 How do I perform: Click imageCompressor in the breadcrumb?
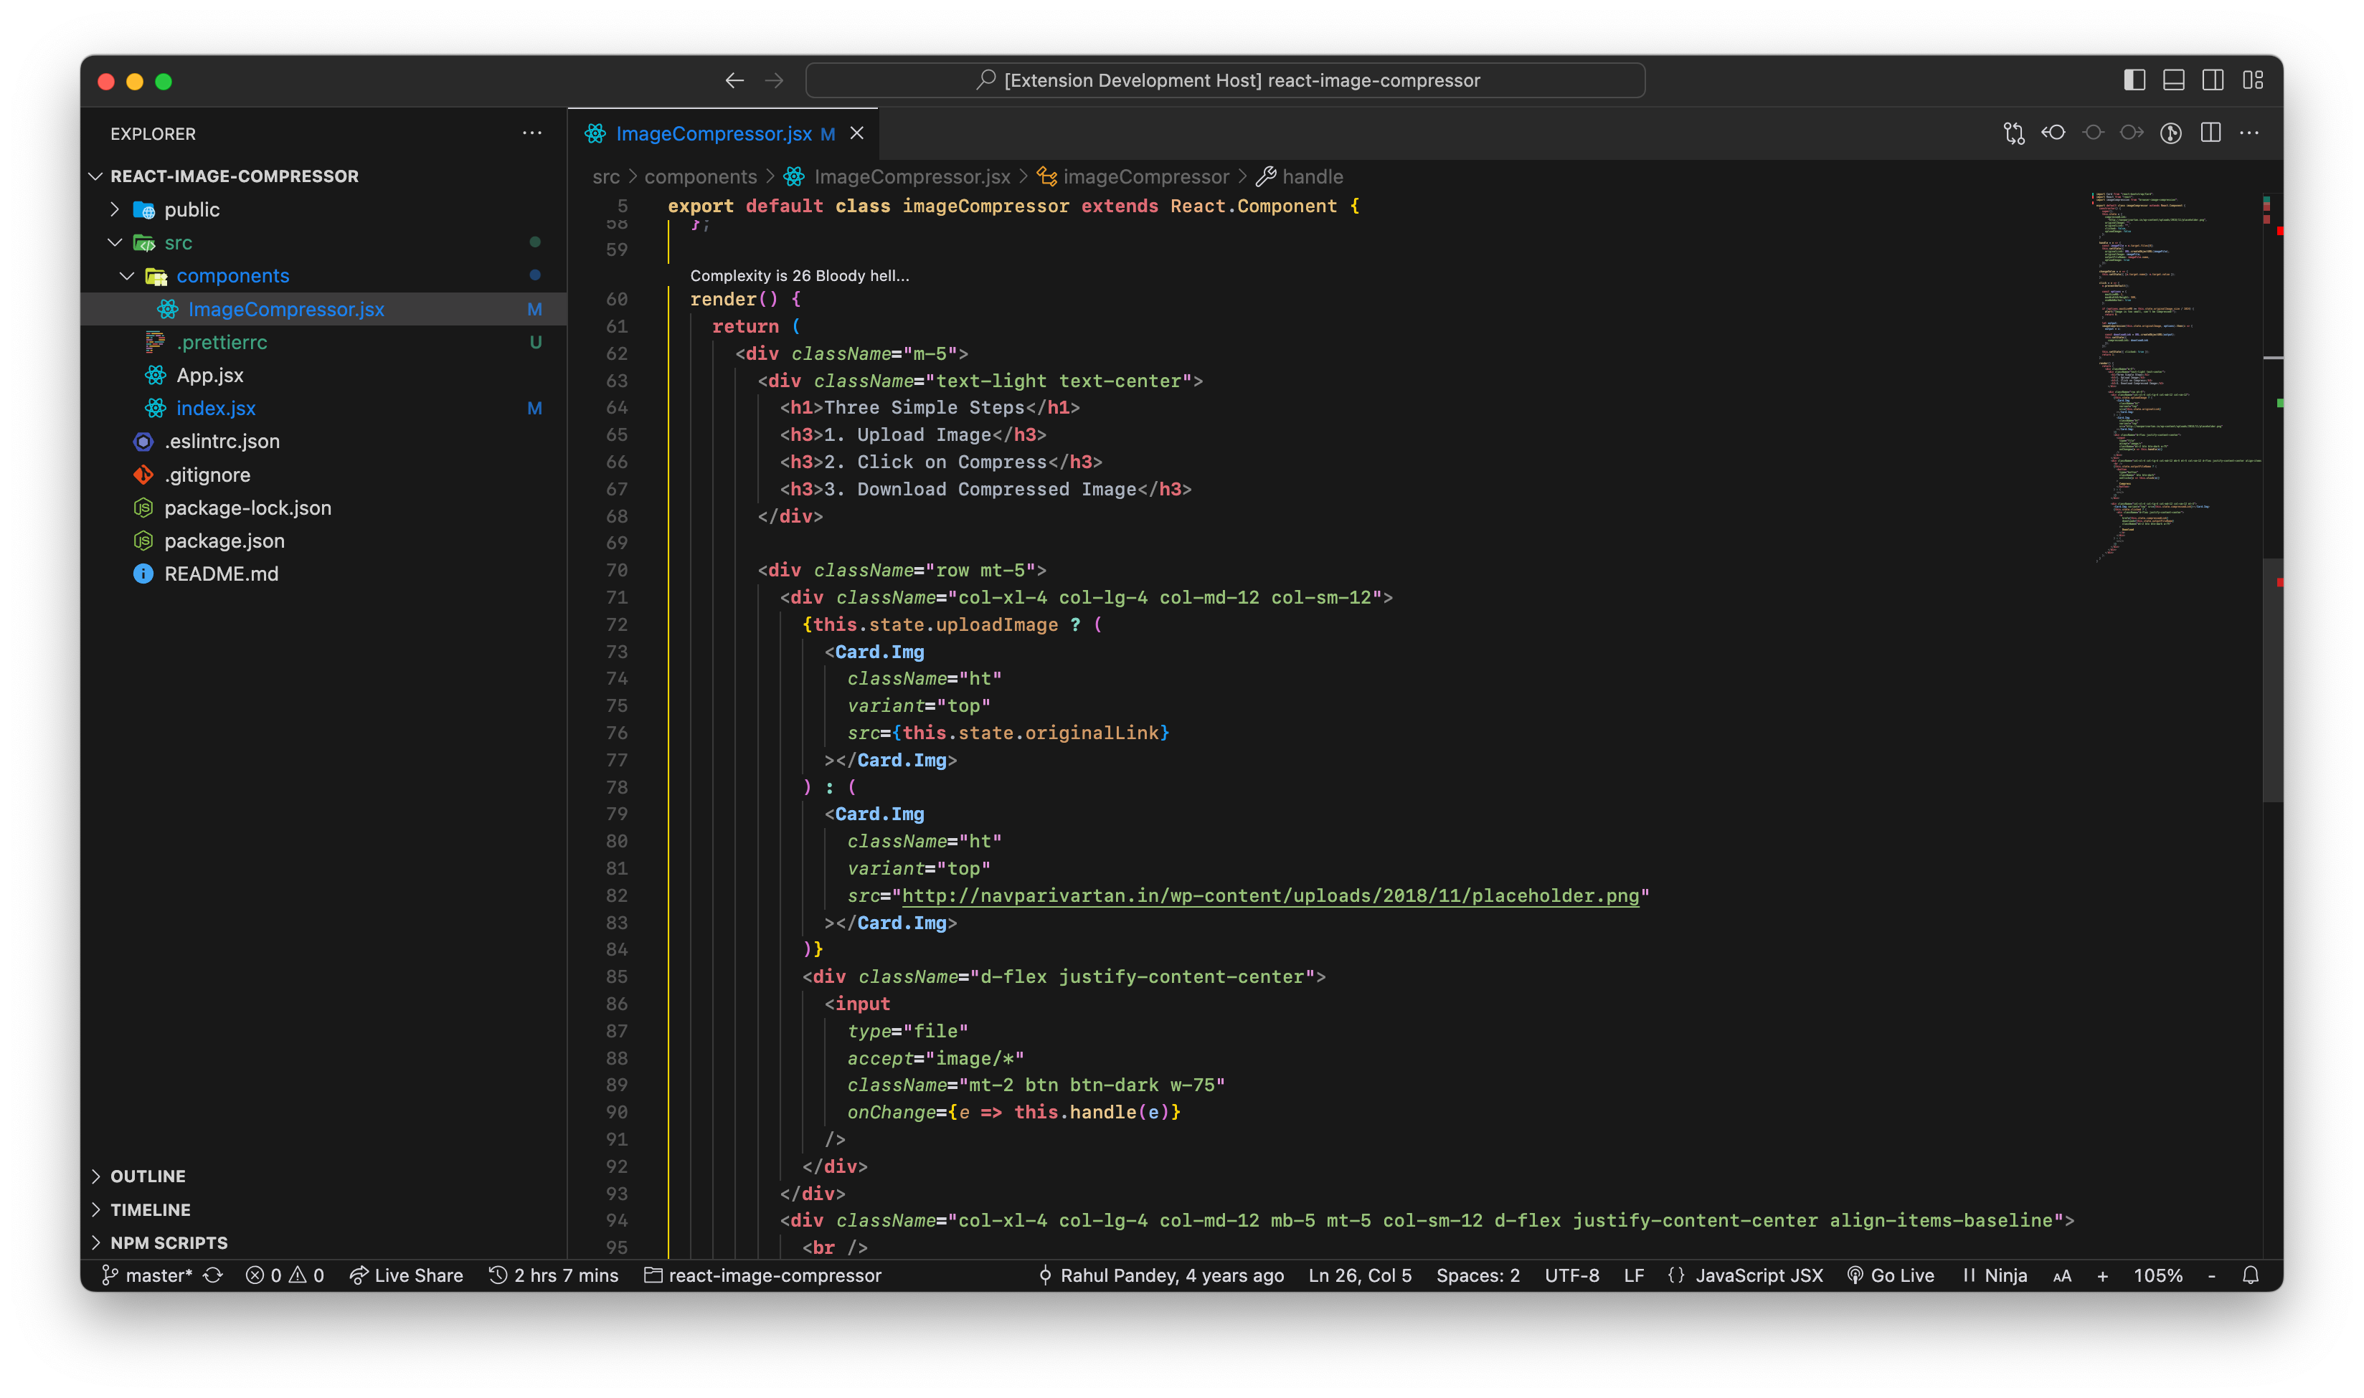click(1135, 176)
